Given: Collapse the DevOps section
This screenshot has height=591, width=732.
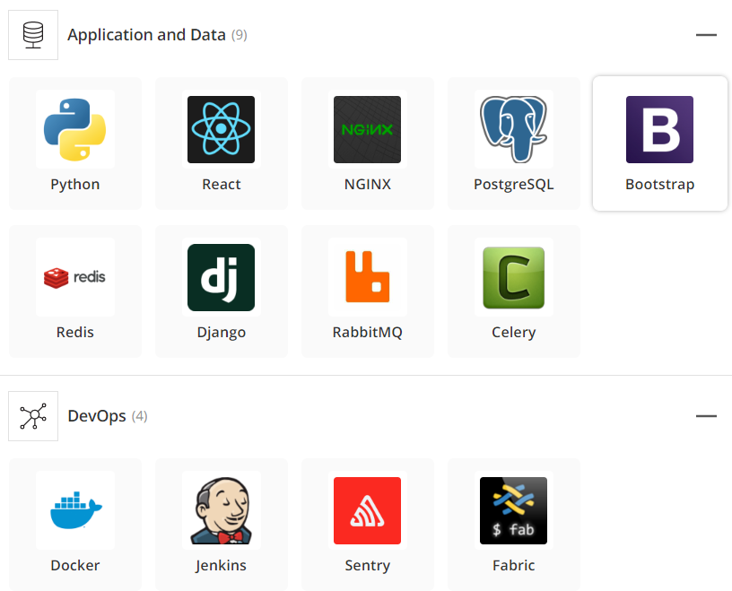Looking at the screenshot, I should point(706,415).
